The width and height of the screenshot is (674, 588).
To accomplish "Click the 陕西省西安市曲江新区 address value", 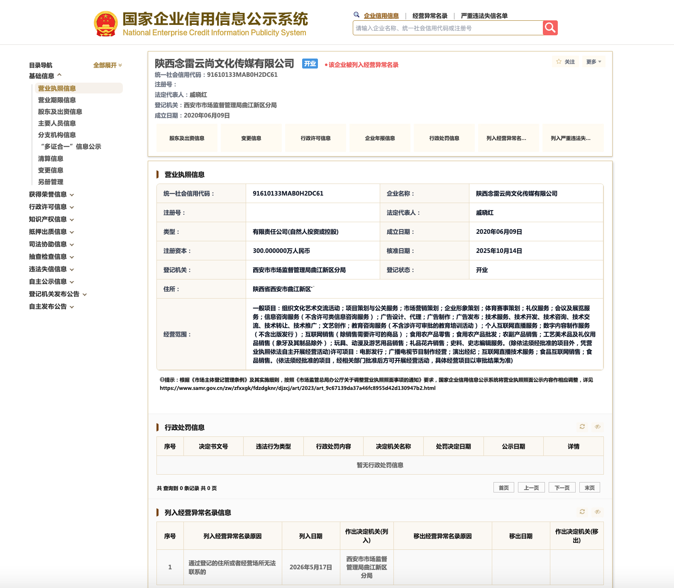I will tap(282, 289).
